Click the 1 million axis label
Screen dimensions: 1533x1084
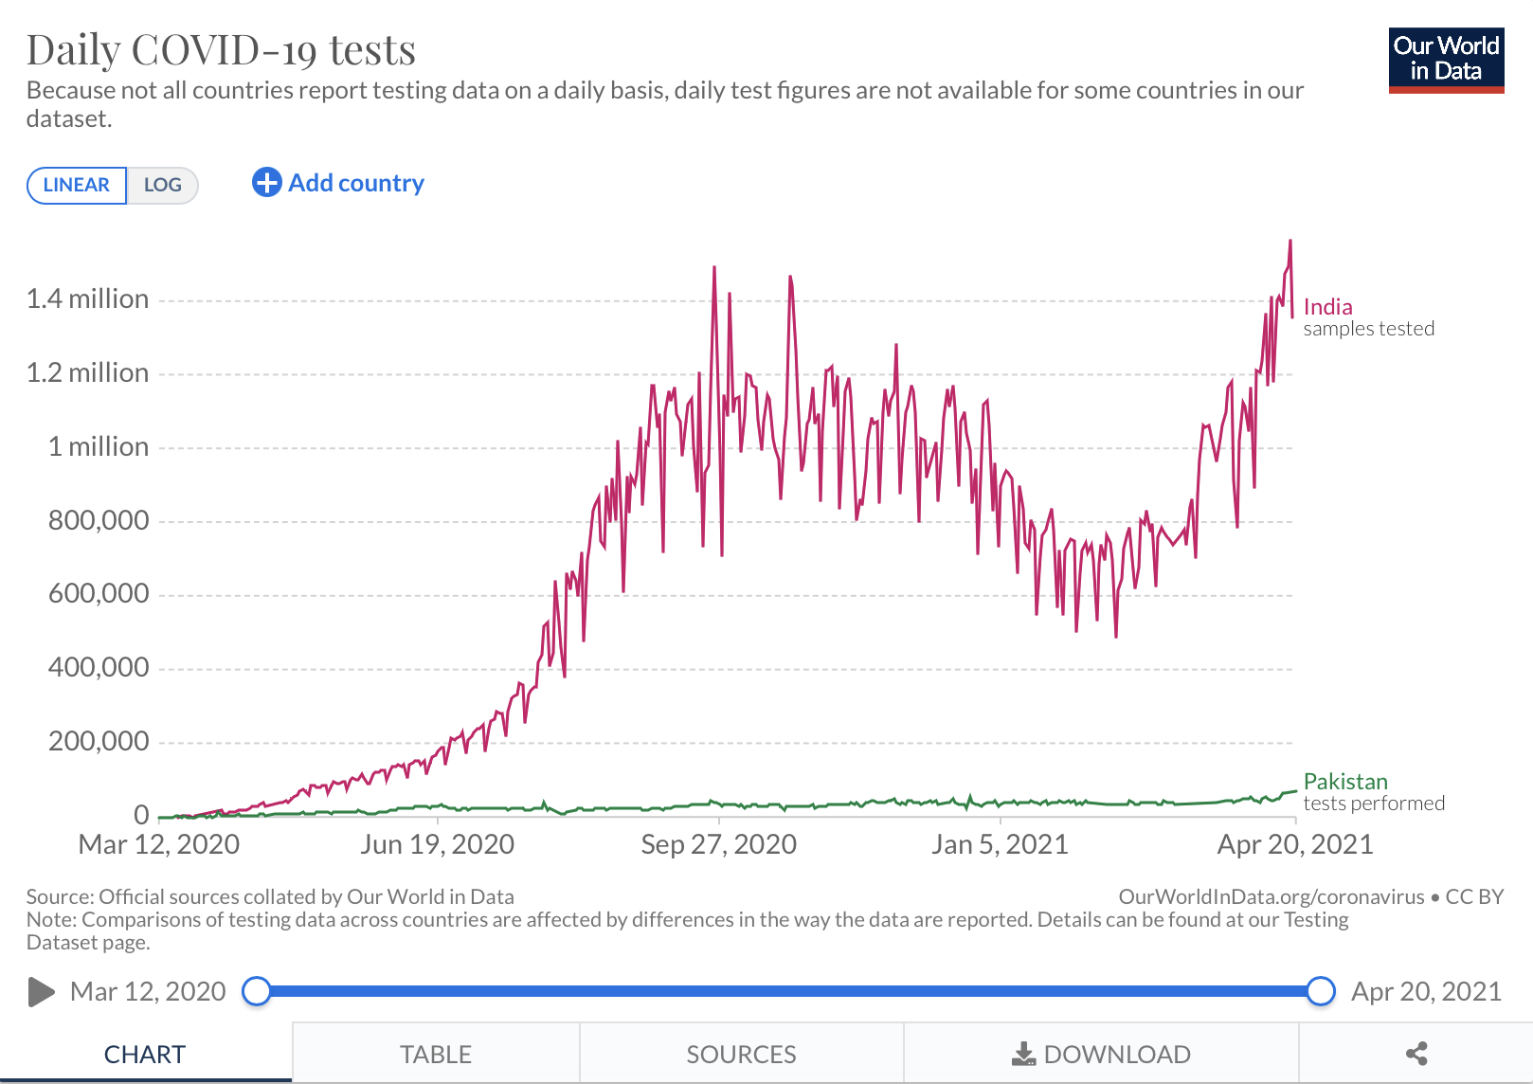pyautogui.click(x=99, y=447)
